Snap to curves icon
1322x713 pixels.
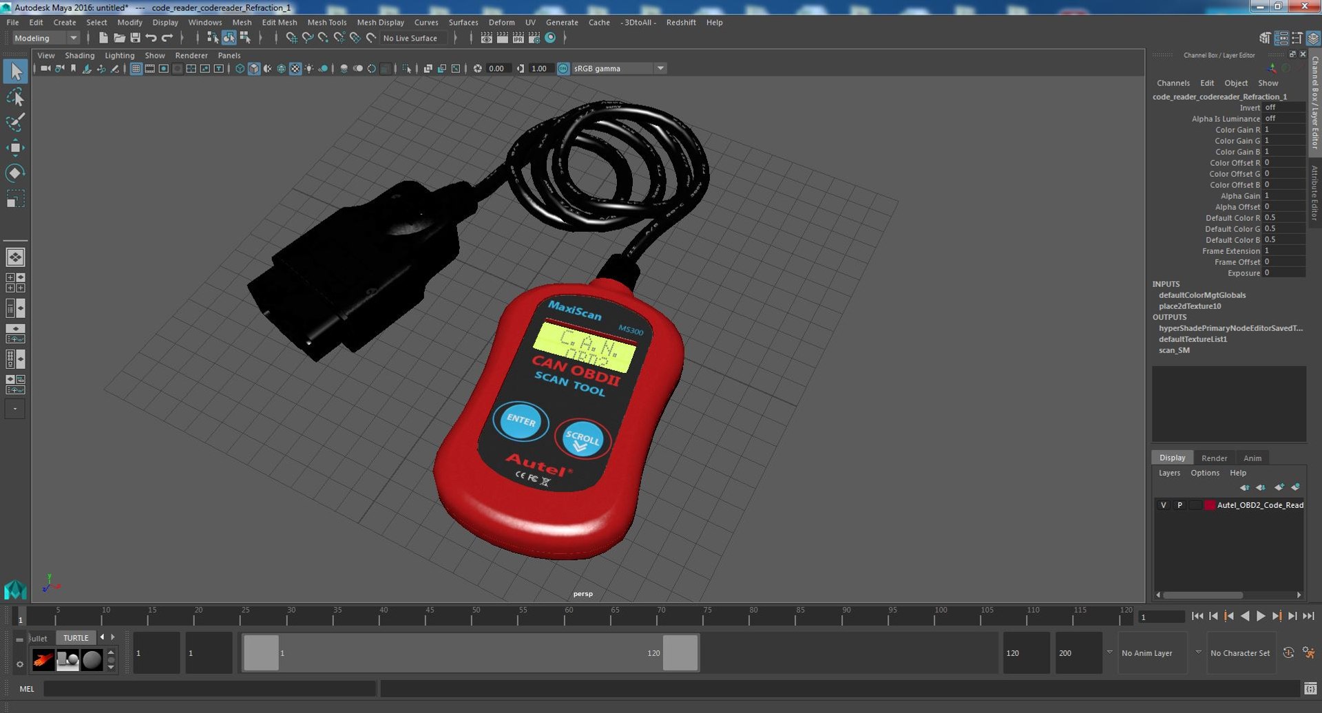[x=307, y=38]
